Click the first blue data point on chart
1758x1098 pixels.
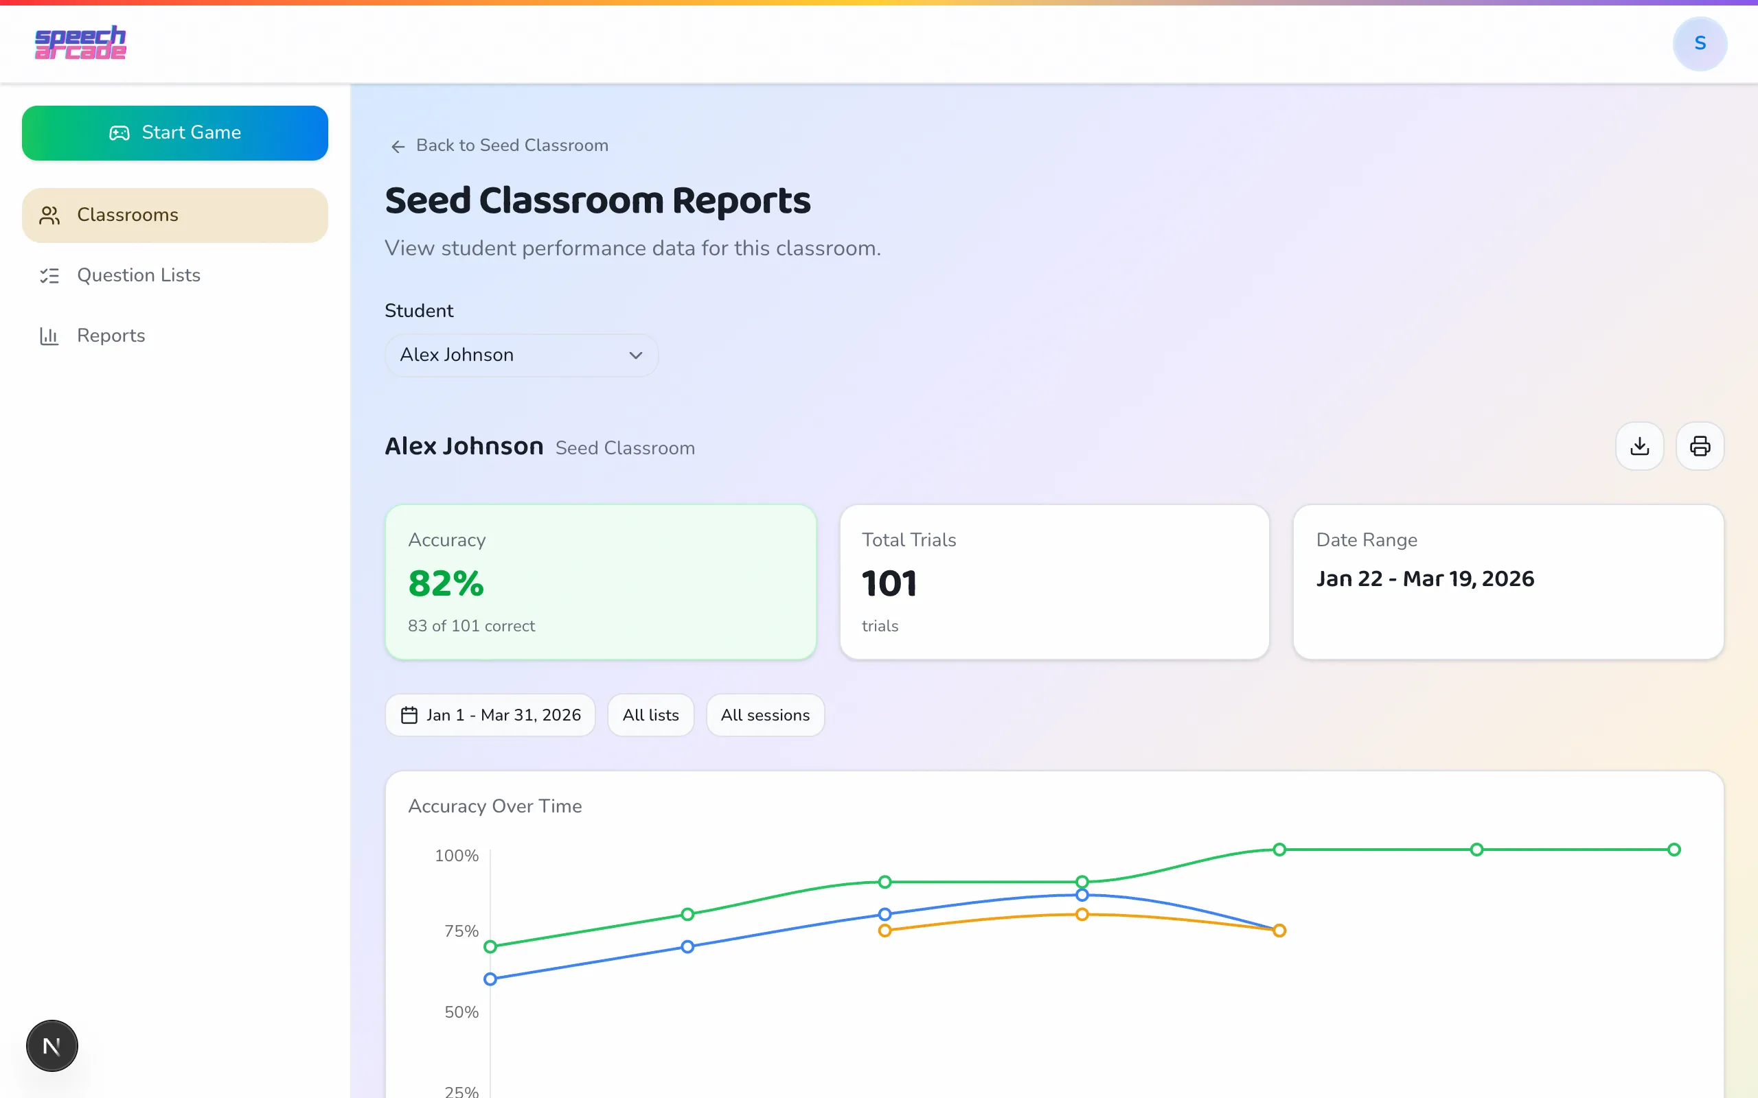490,979
